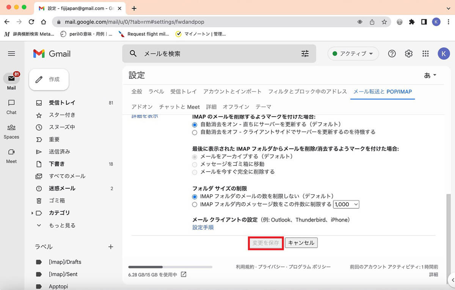
Task: Switch to チャットと Meet tab
Action: pos(179,107)
